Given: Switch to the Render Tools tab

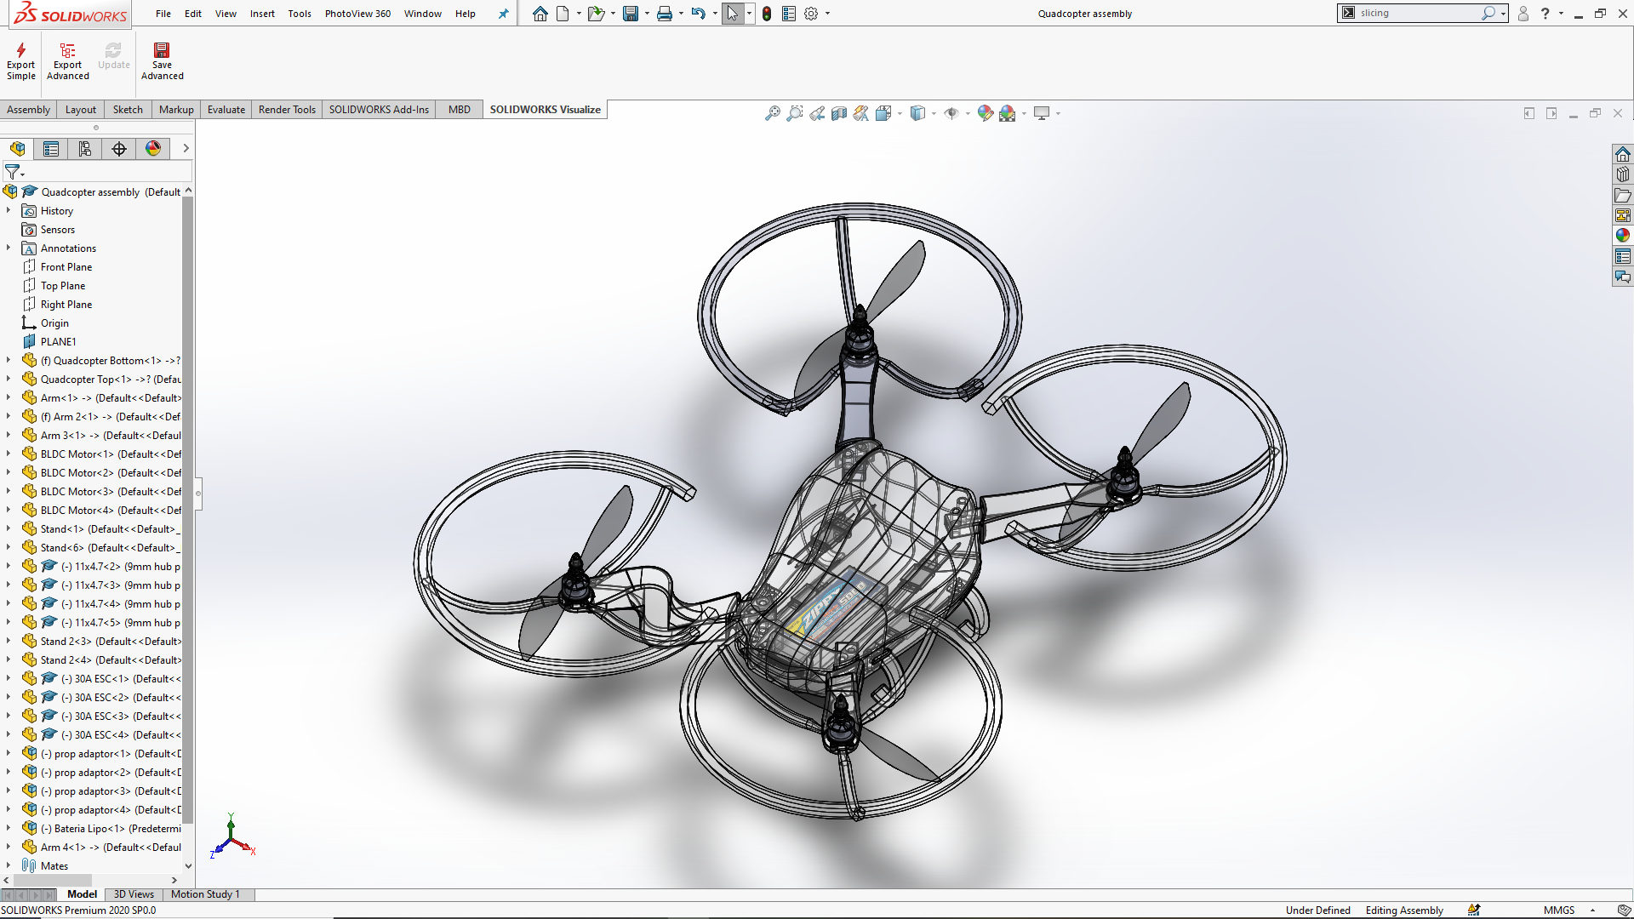Looking at the screenshot, I should tap(287, 110).
